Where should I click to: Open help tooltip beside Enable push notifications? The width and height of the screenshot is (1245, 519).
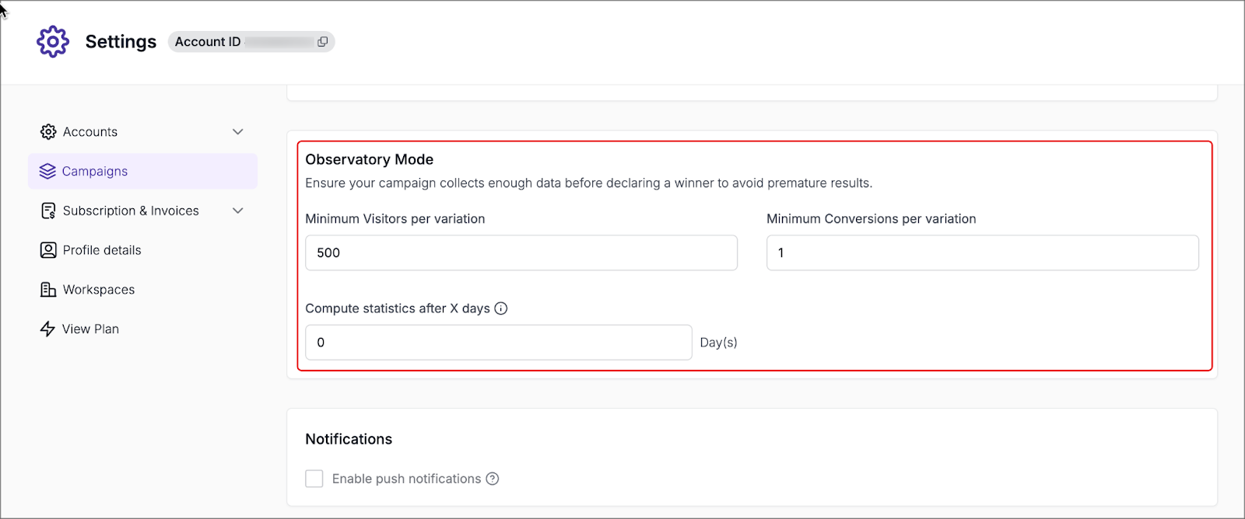pyautogui.click(x=493, y=479)
